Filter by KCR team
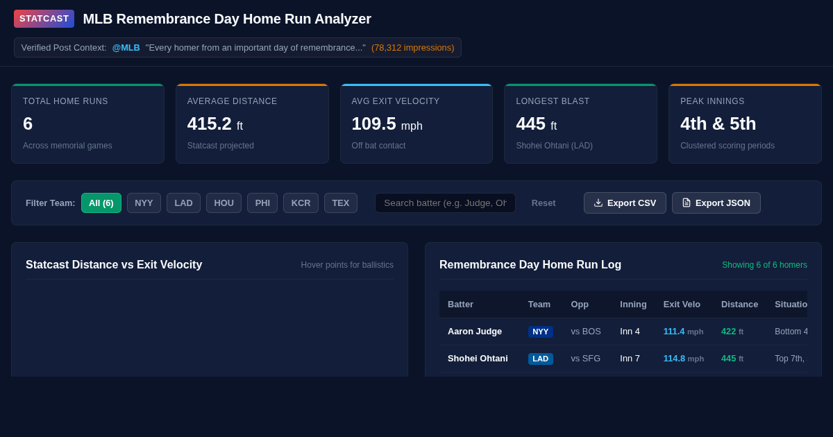Image resolution: width=833 pixels, height=437 pixels. 301,203
